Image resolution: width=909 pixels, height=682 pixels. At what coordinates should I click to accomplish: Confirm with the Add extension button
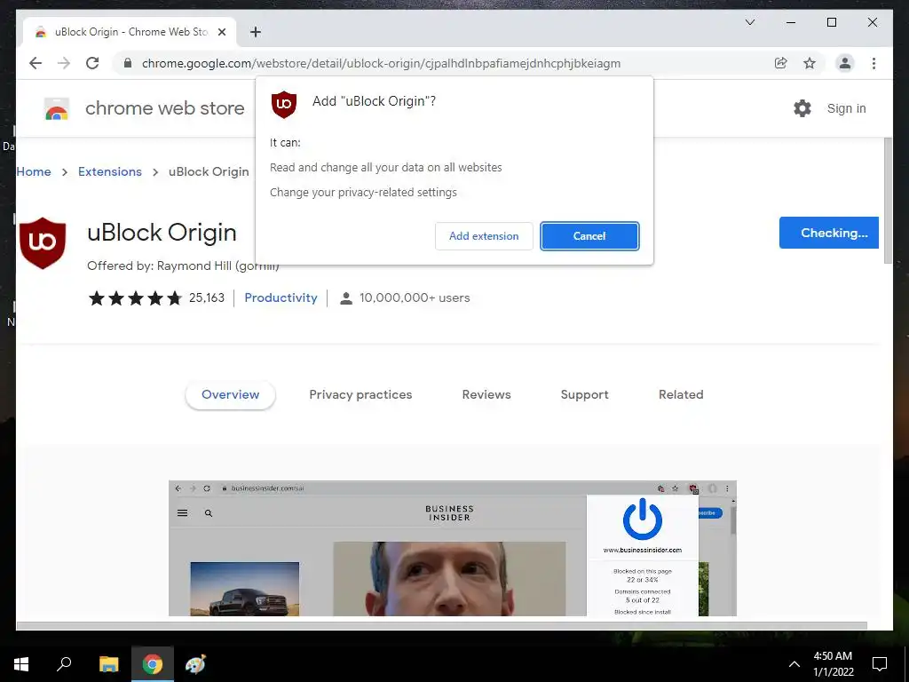(x=484, y=236)
